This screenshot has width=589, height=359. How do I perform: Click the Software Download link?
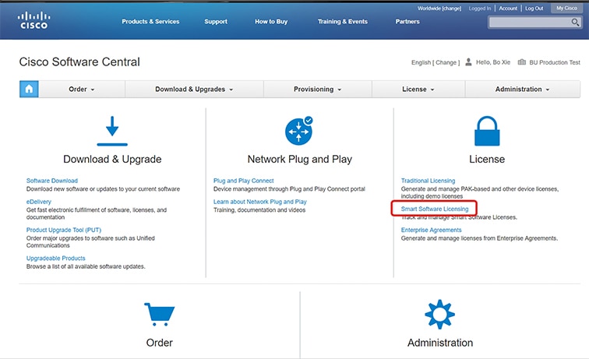[52, 181]
